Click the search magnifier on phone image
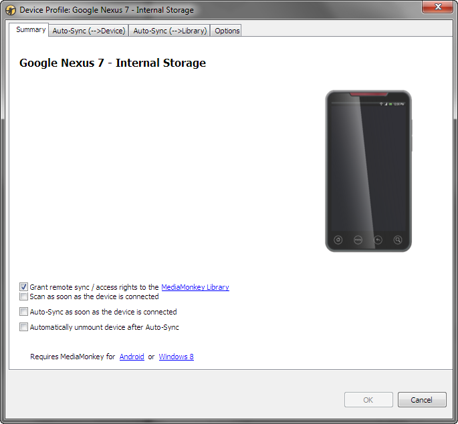The height and width of the screenshot is (424, 458). 398,240
